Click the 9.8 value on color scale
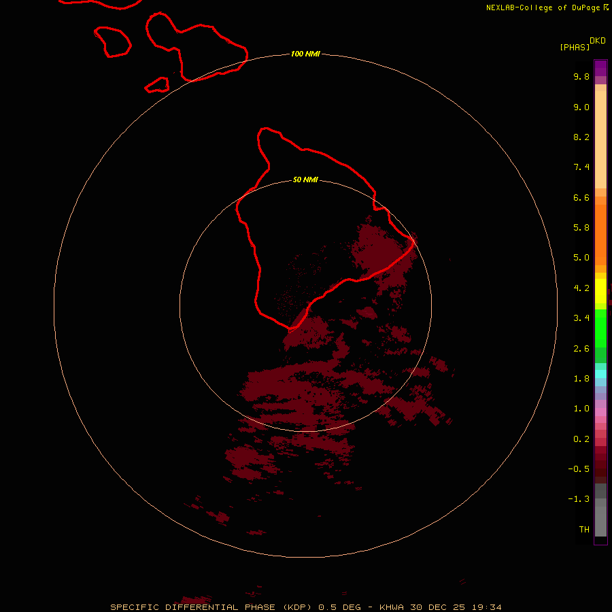 581,76
